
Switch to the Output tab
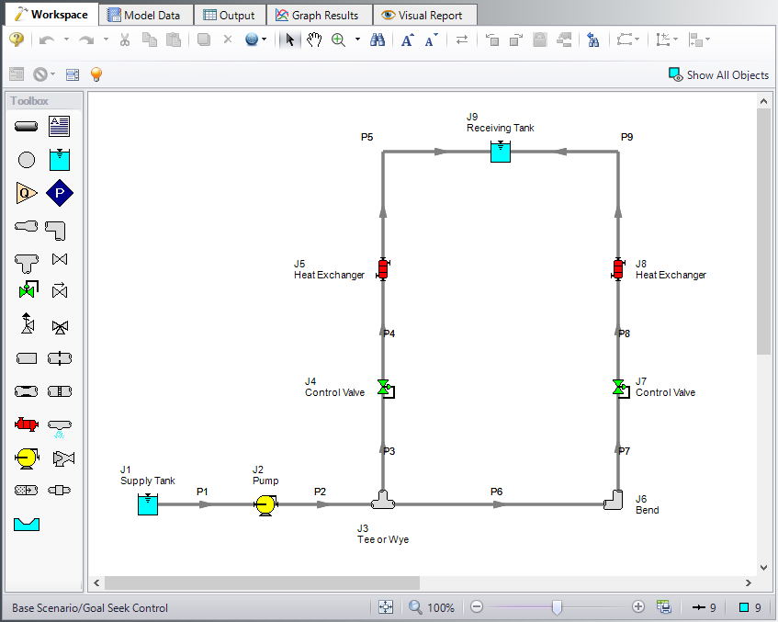[x=230, y=15]
